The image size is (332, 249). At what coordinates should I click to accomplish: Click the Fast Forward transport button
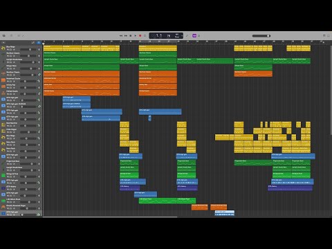[126, 36]
